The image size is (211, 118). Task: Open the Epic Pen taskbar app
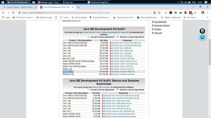[68, 2]
